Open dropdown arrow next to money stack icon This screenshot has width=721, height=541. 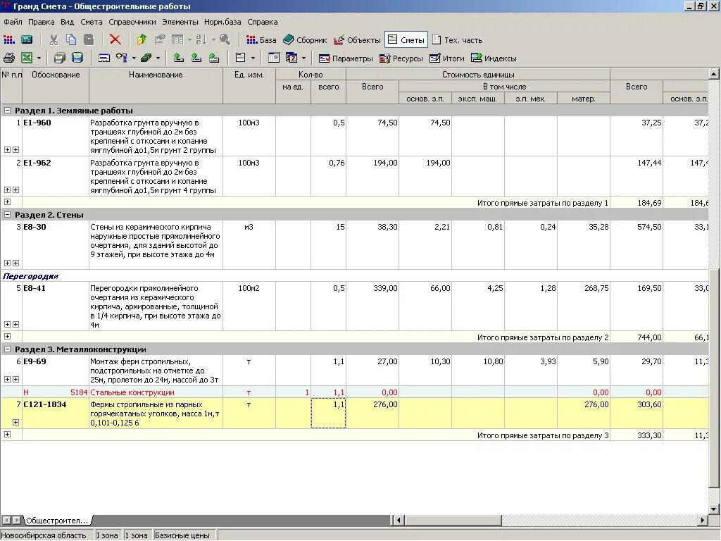tap(158, 58)
